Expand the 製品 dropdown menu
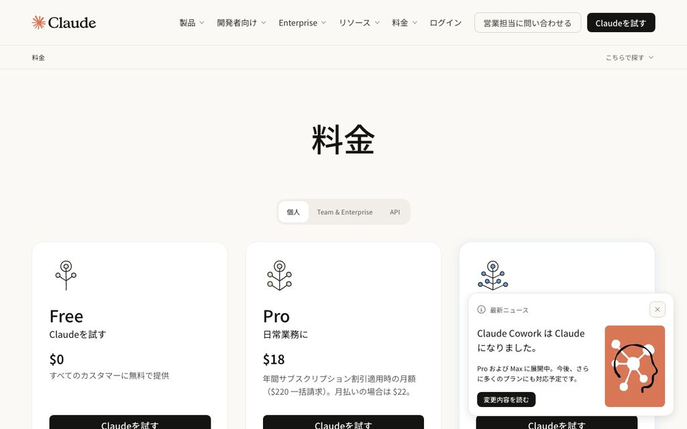 191,23
